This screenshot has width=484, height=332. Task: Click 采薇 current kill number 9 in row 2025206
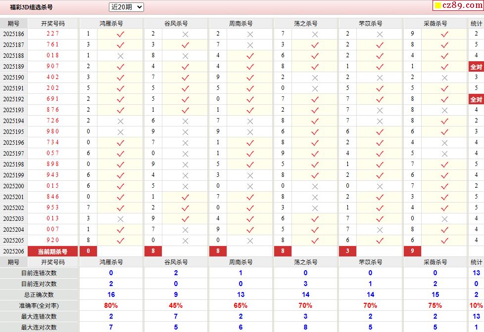[412, 251]
